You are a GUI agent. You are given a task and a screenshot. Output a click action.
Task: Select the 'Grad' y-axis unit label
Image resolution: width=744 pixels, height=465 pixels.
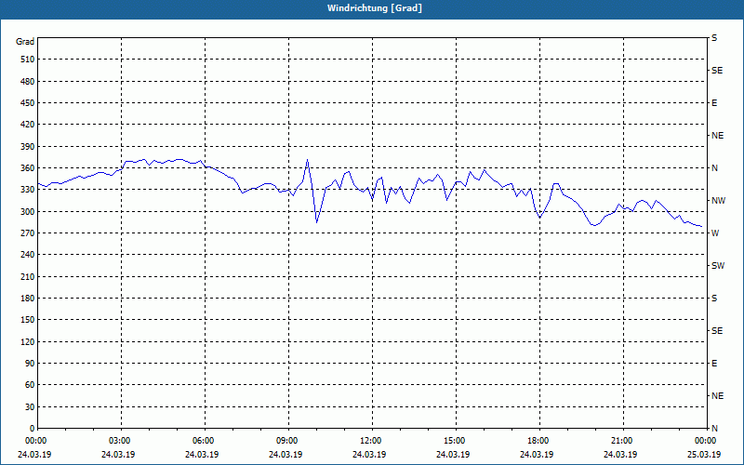pyautogui.click(x=25, y=42)
